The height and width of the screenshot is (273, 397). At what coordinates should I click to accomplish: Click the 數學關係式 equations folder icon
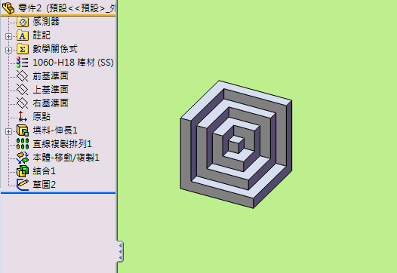23,49
